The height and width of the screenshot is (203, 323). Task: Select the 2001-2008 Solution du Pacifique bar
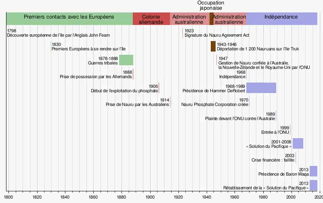[x=298, y=143]
